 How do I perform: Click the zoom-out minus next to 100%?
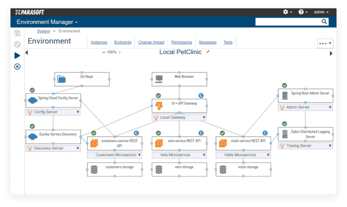tap(103, 52)
